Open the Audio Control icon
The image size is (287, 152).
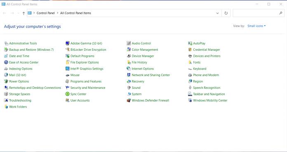coord(129,43)
